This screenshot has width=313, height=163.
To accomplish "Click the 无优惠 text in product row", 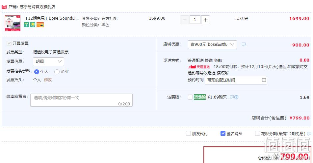I will point(242,18).
